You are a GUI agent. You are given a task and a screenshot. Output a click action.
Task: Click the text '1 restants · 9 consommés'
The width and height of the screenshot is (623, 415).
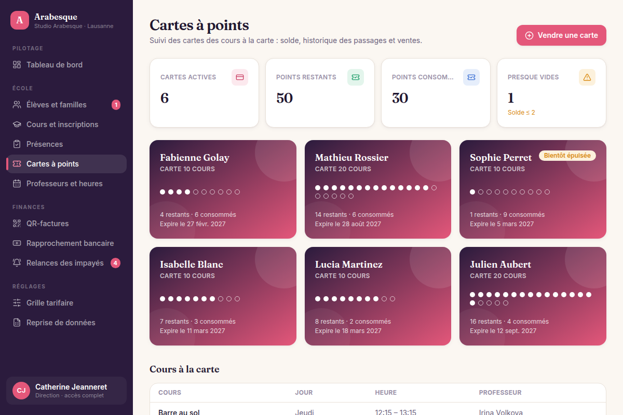pyautogui.click(x=507, y=214)
